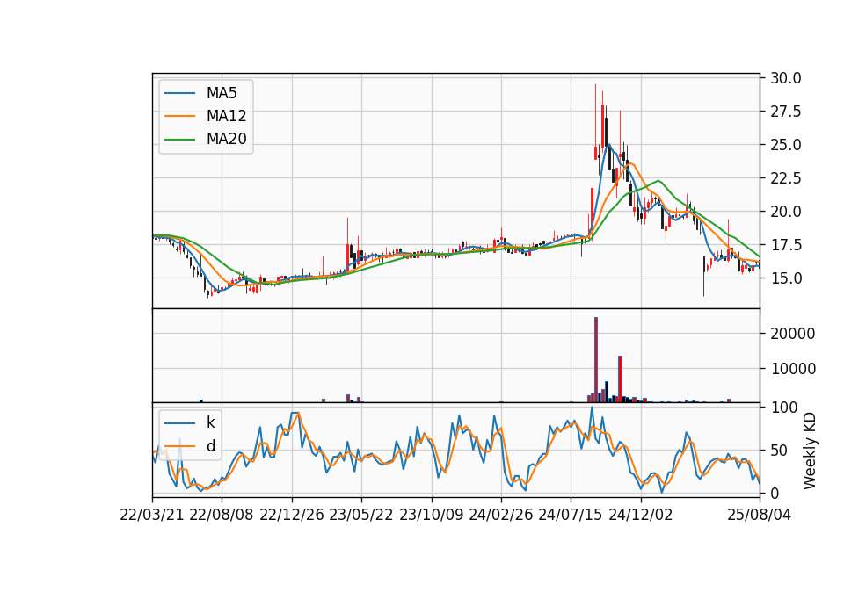Screen dimensions: 844x606
Task: Click the d legend label in KD panel
Action: [x=210, y=446]
